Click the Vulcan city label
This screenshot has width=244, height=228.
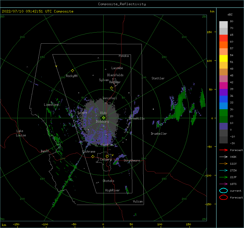(138, 201)
